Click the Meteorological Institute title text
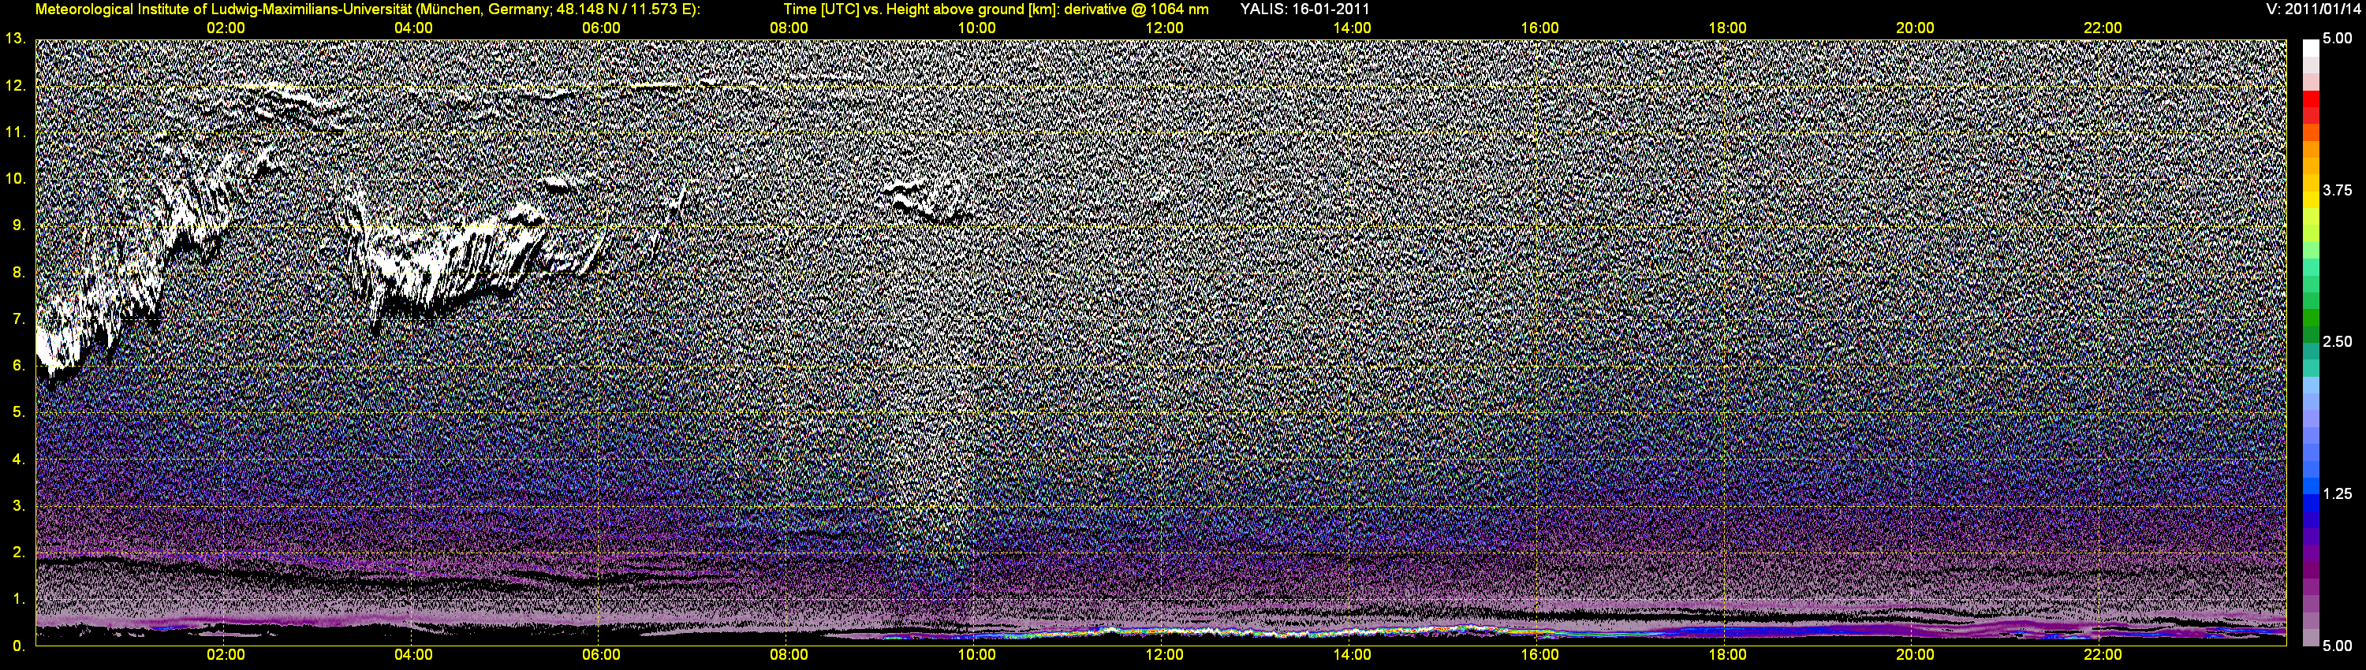The image size is (2366, 670). 368,9
